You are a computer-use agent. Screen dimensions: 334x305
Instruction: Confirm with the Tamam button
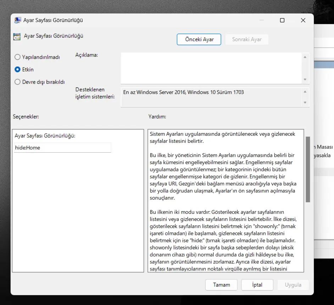pyautogui.click(x=221, y=285)
